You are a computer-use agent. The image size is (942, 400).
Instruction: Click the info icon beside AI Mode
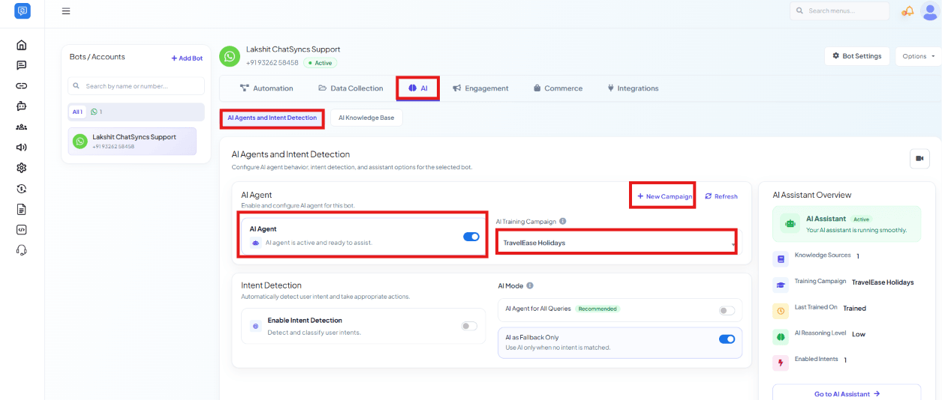point(530,285)
